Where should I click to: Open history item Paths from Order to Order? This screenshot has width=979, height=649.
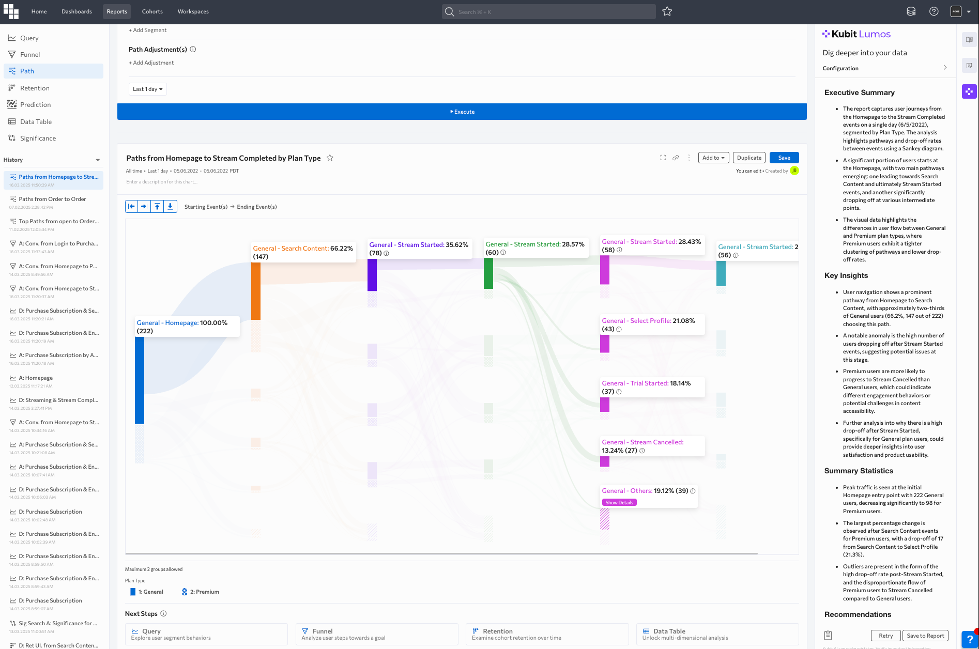click(x=53, y=202)
